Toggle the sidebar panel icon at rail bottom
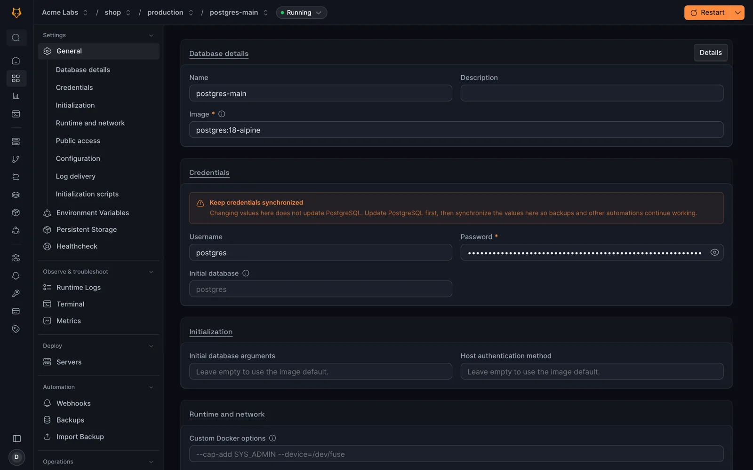The height and width of the screenshot is (470, 753). (17, 439)
